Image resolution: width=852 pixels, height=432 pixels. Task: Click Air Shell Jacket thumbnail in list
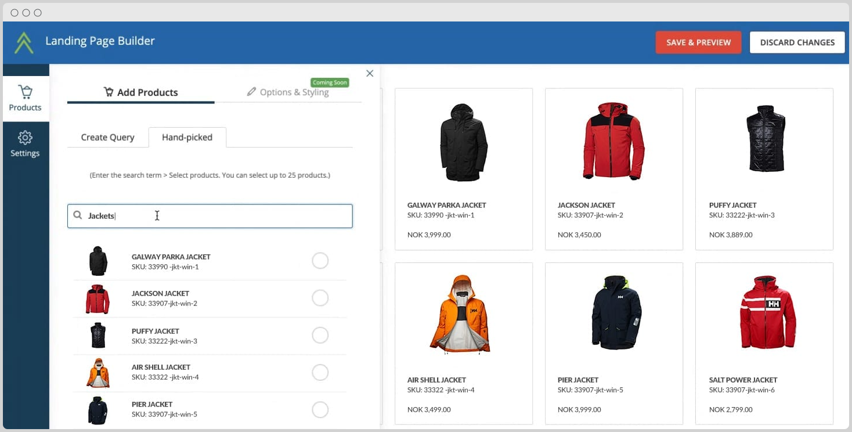click(x=98, y=373)
